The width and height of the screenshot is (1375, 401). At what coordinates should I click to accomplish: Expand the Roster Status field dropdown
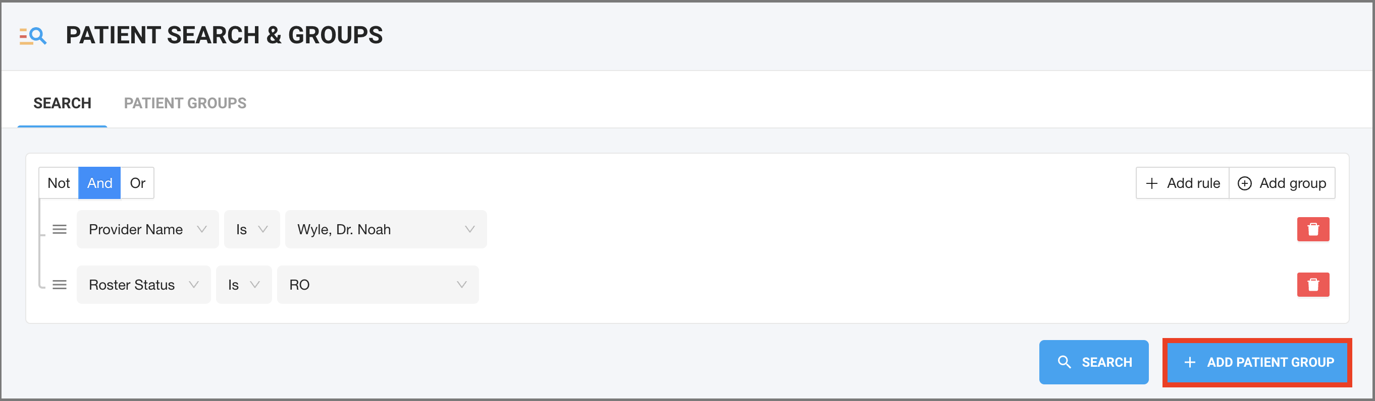pyautogui.click(x=143, y=284)
